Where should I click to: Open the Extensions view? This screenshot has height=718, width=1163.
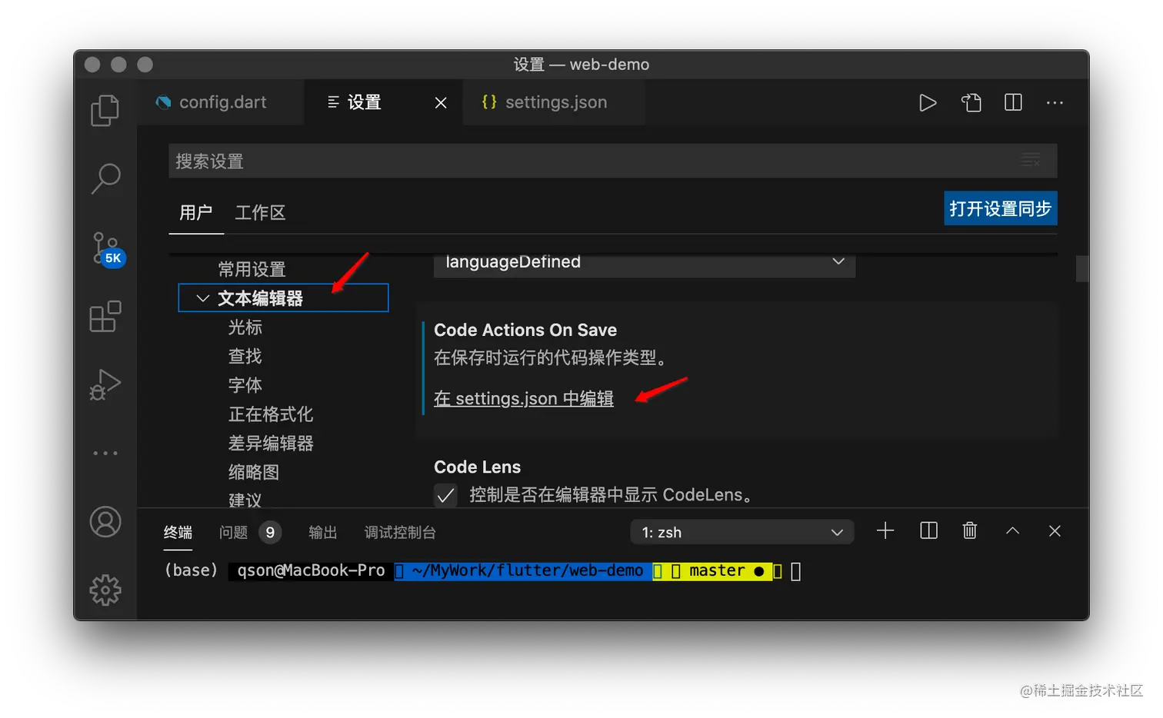tap(105, 316)
